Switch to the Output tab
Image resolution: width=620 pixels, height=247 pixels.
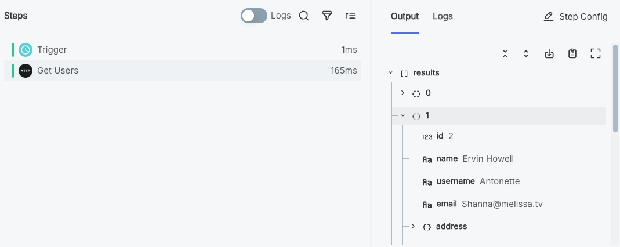(404, 17)
